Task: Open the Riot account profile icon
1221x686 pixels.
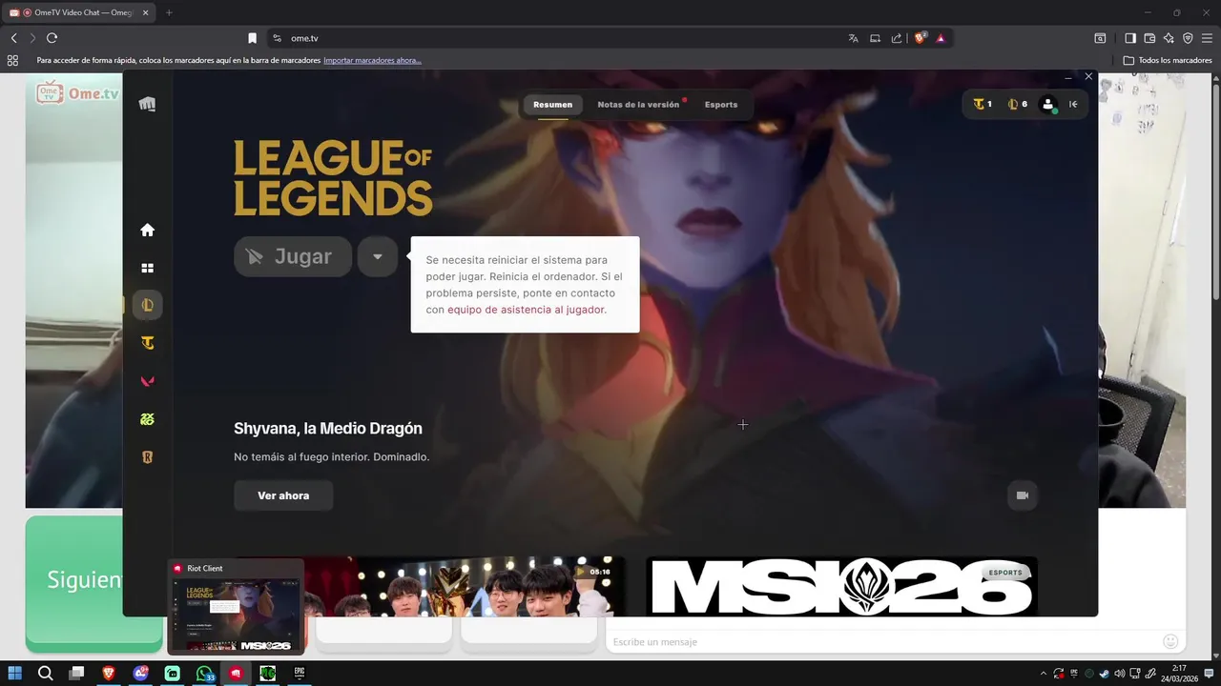Action: pyautogui.click(x=1048, y=104)
